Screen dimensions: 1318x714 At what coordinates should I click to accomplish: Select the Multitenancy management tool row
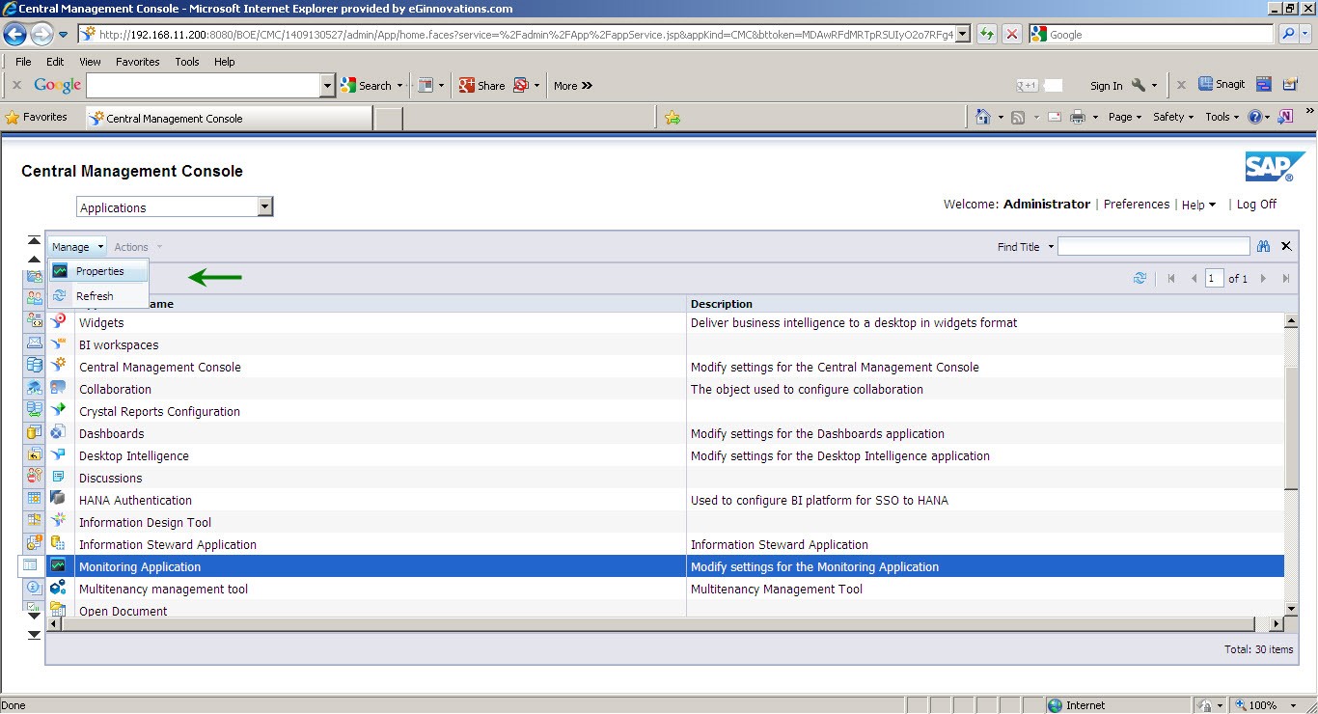[666, 590]
